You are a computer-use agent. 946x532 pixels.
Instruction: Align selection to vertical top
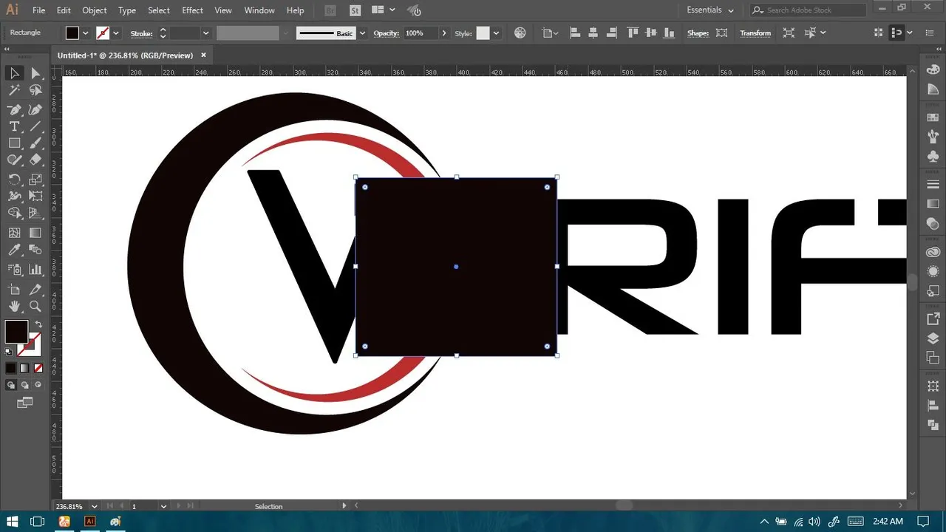pyautogui.click(x=633, y=33)
